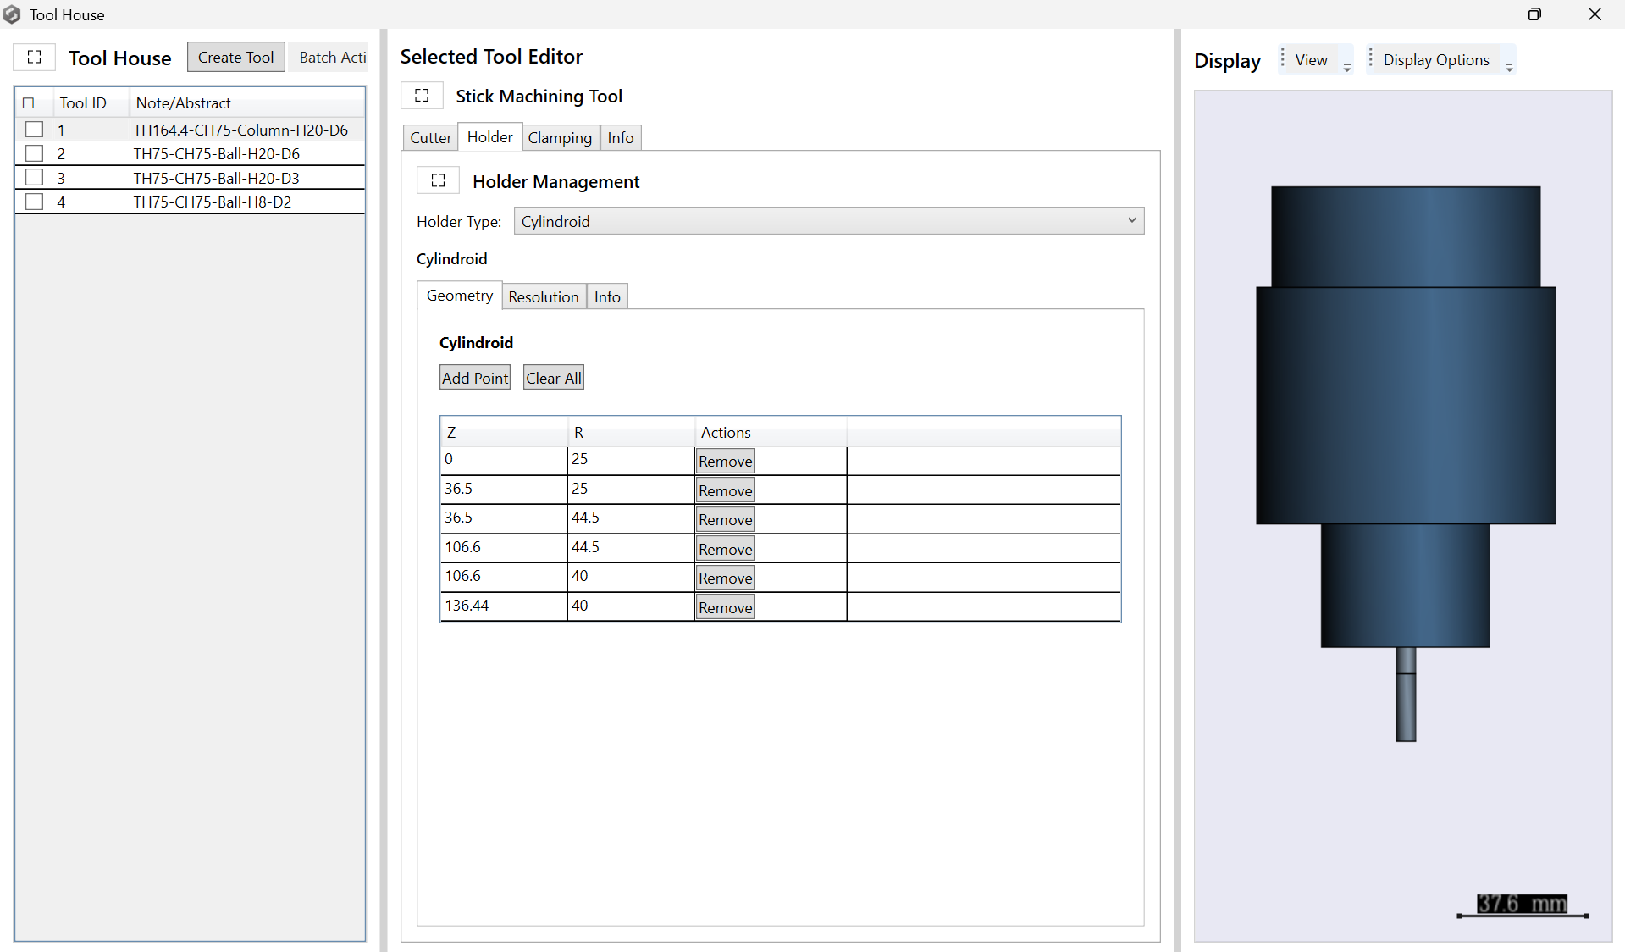Screen dimensions: 1625x952
Task: Toggle the select-all checkbox in table header
Action: [29, 103]
